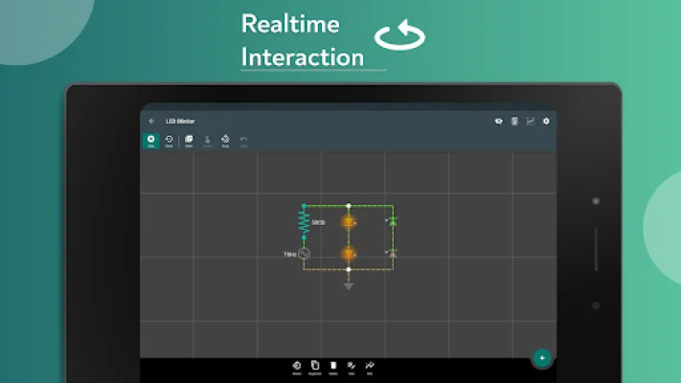Select the Snap tool icon

[225, 140]
